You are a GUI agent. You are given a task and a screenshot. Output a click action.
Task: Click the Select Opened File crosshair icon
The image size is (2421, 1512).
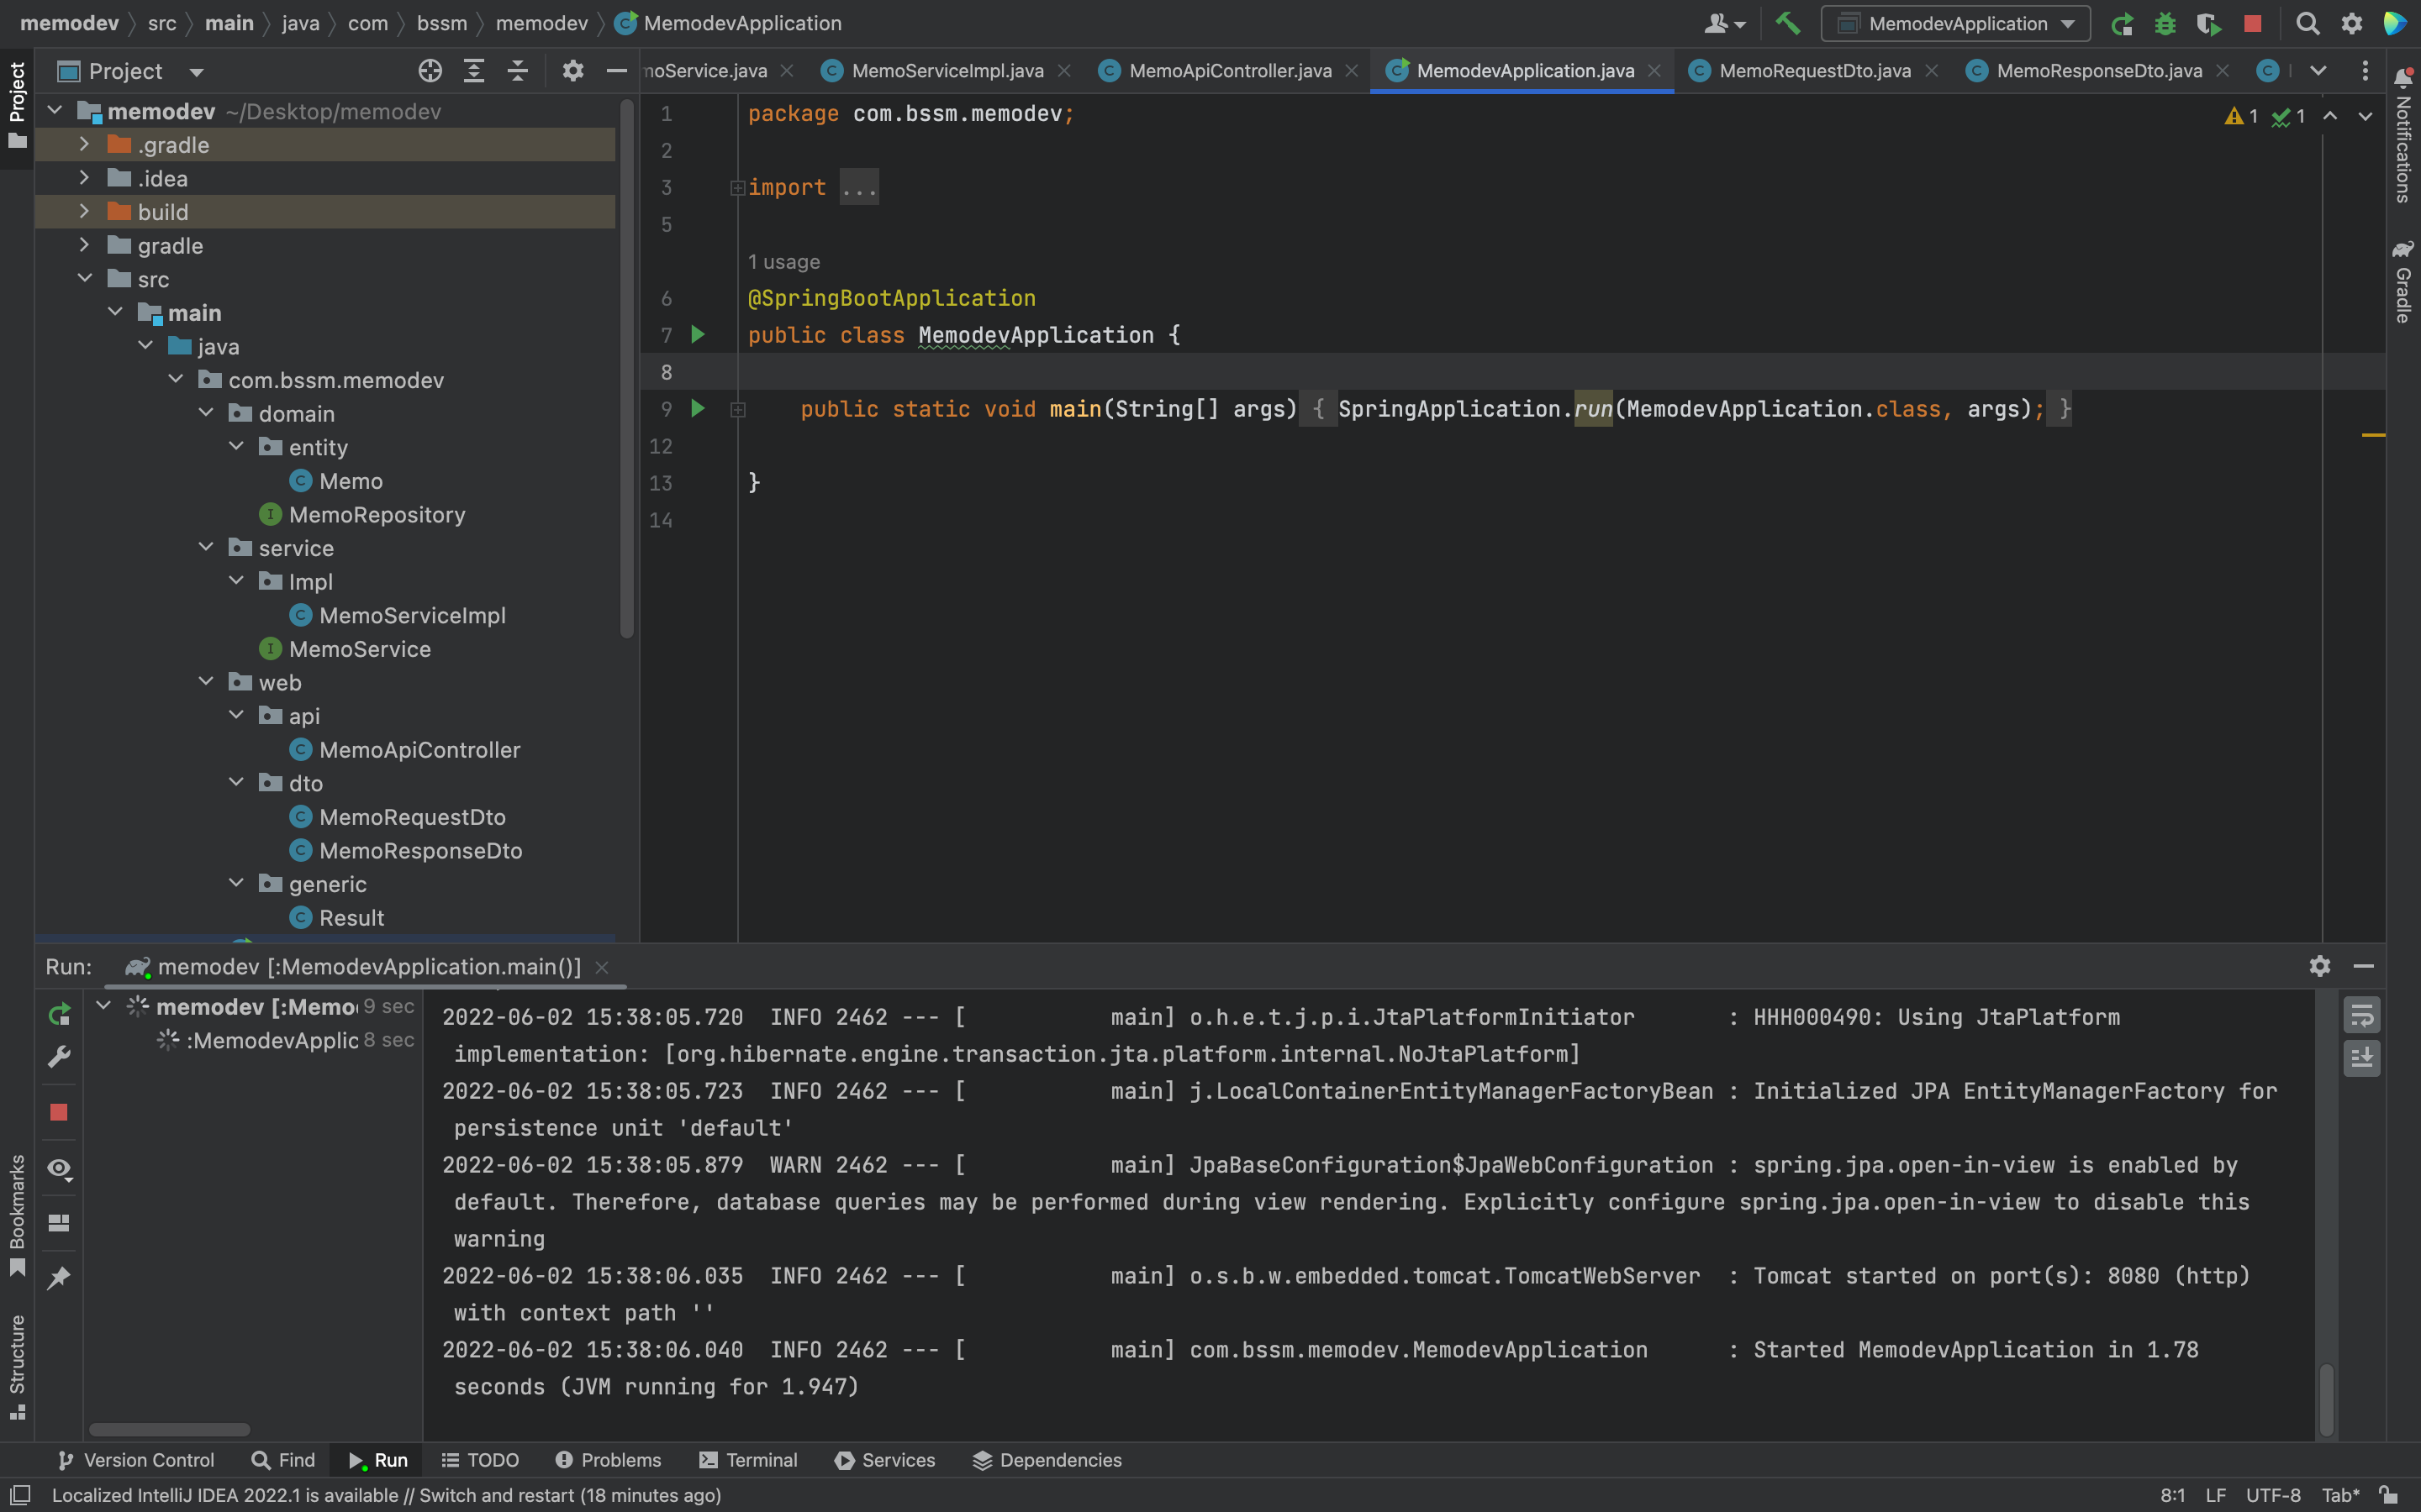[x=430, y=71]
